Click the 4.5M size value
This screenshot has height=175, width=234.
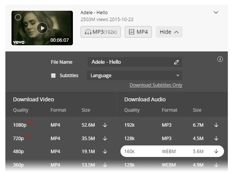pyautogui.click(x=198, y=139)
